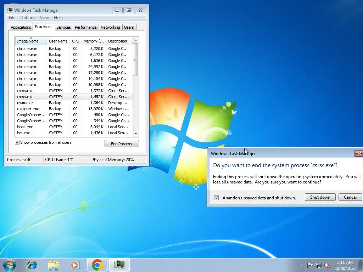Click the process list vertical scrollbar thumb
Screen dimensions: 363x272
[x=136, y=59]
